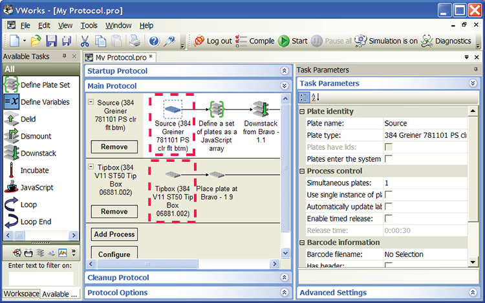Select the Downstack task icon
The width and height of the screenshot is (485, 303).
point(11,153)
